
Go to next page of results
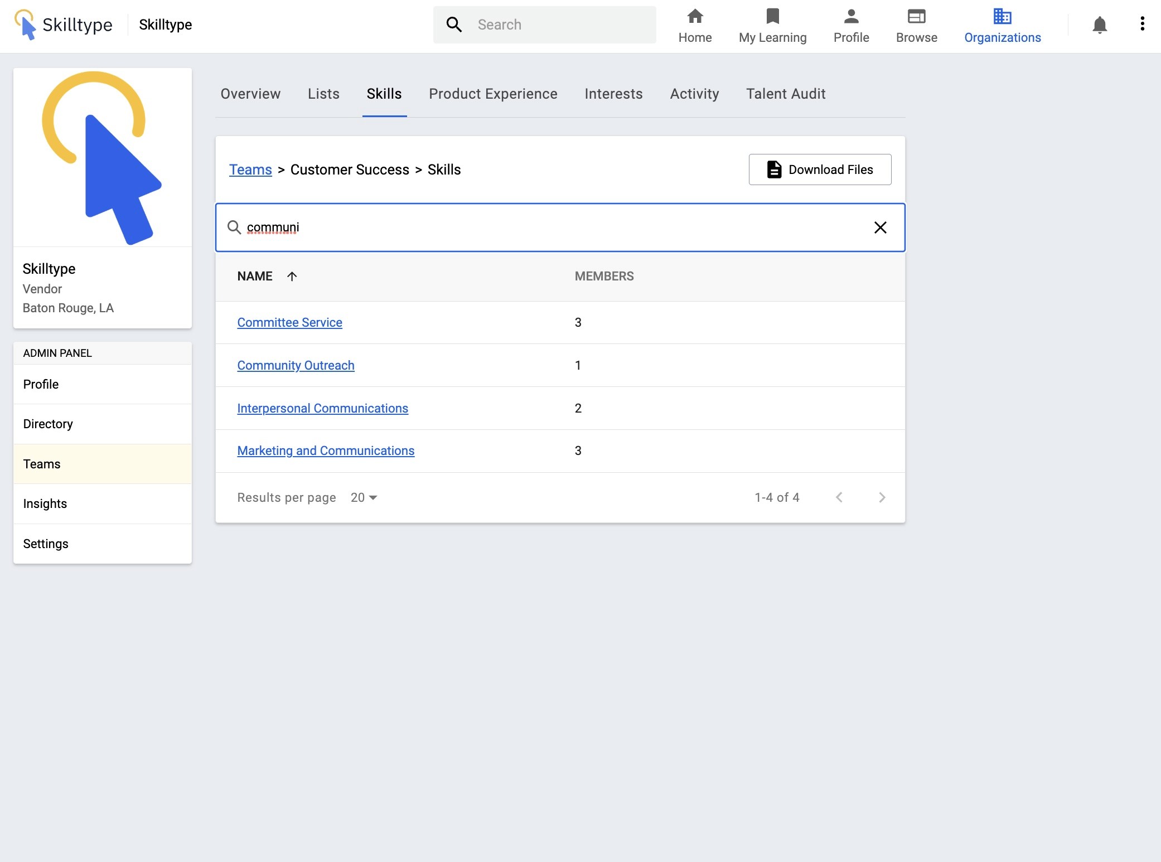point(882,497)
